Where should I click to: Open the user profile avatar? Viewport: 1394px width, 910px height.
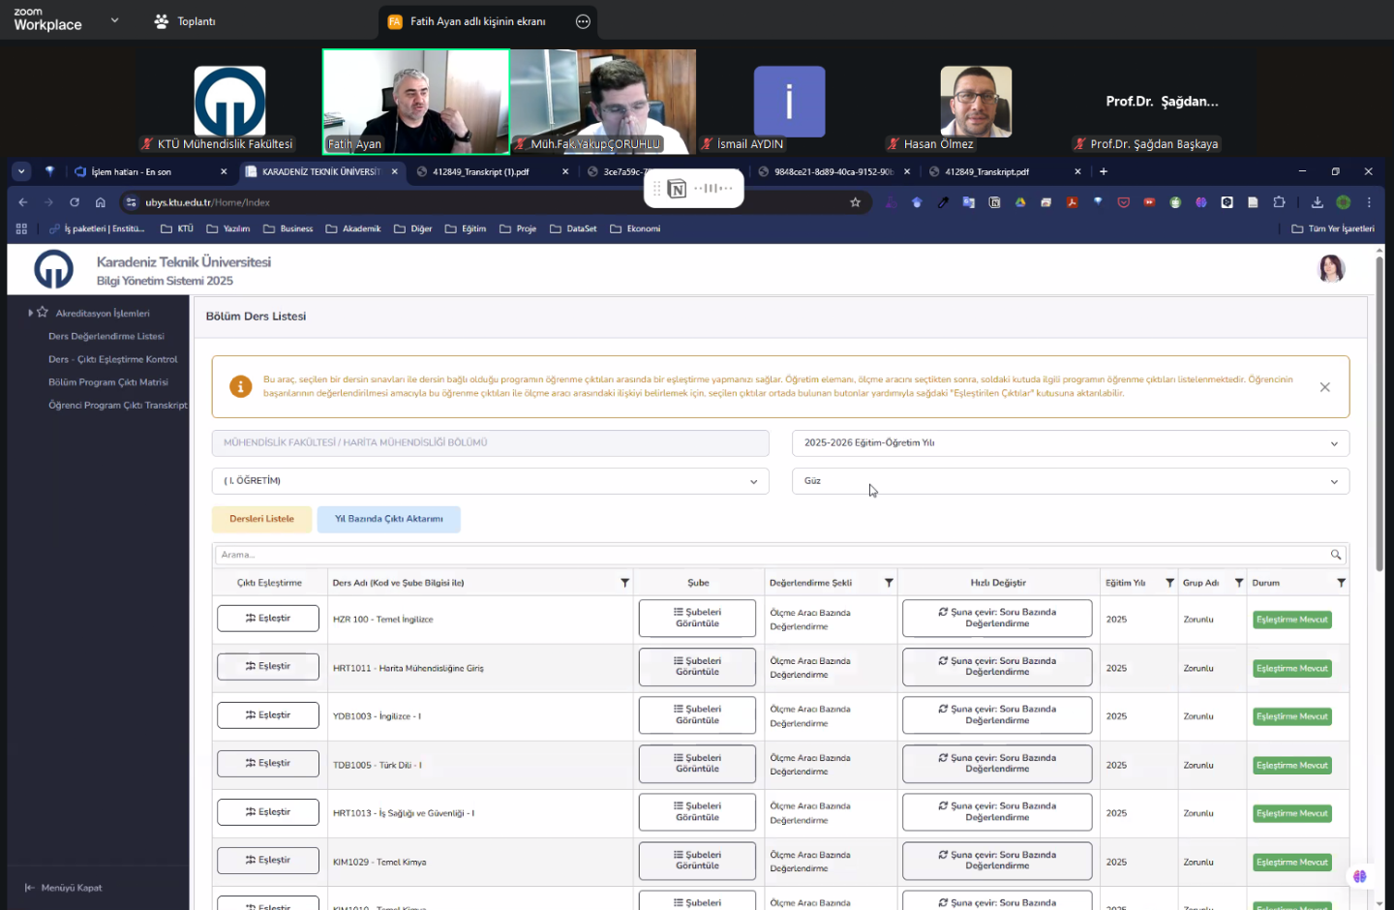click(1331, 268)
